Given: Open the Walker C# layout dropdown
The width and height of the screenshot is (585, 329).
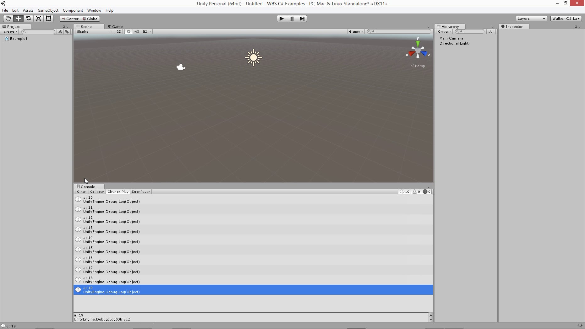Looking at the screenshot, I should [566, 19].
